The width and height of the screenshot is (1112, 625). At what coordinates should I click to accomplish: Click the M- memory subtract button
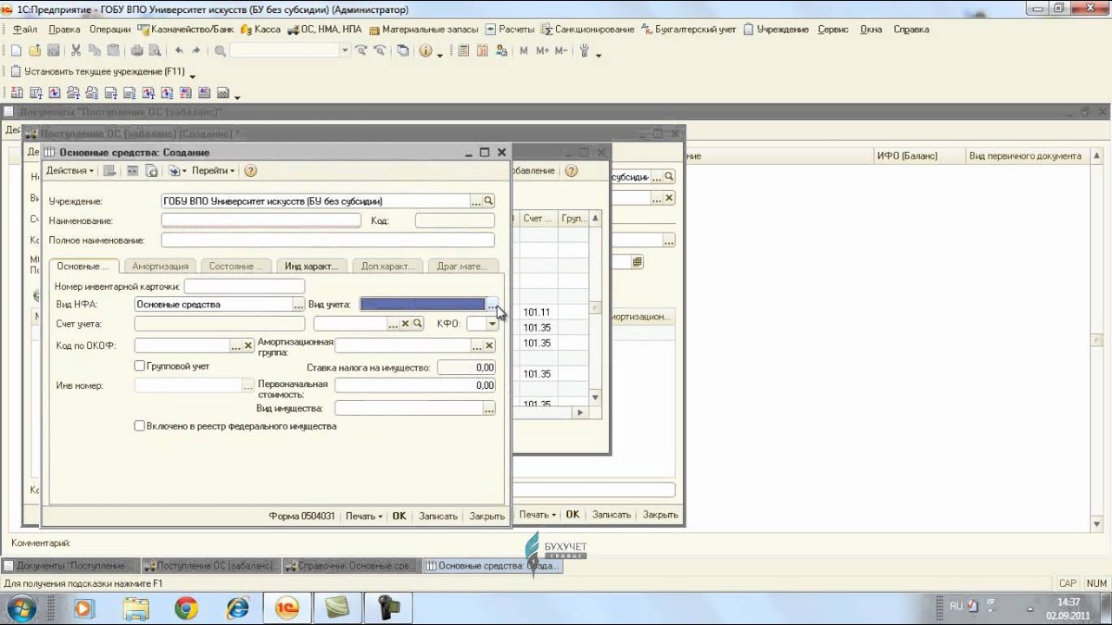coord(561,51)
